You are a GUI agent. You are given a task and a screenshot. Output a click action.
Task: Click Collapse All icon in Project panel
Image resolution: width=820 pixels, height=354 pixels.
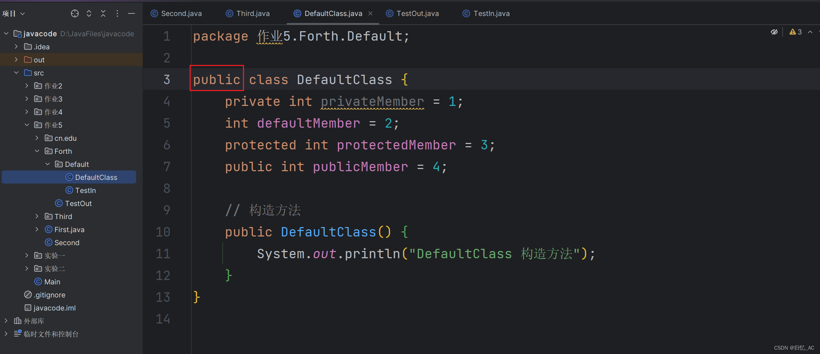[103, 13]
